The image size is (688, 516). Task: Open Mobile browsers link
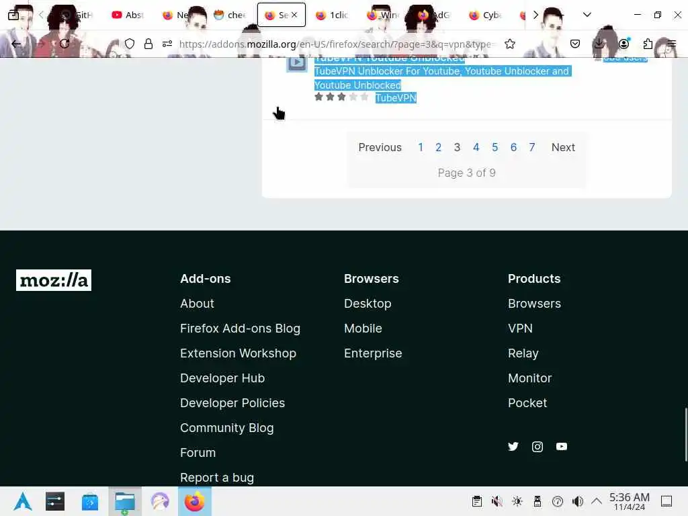pyautogui.click(x=363, y=329)
